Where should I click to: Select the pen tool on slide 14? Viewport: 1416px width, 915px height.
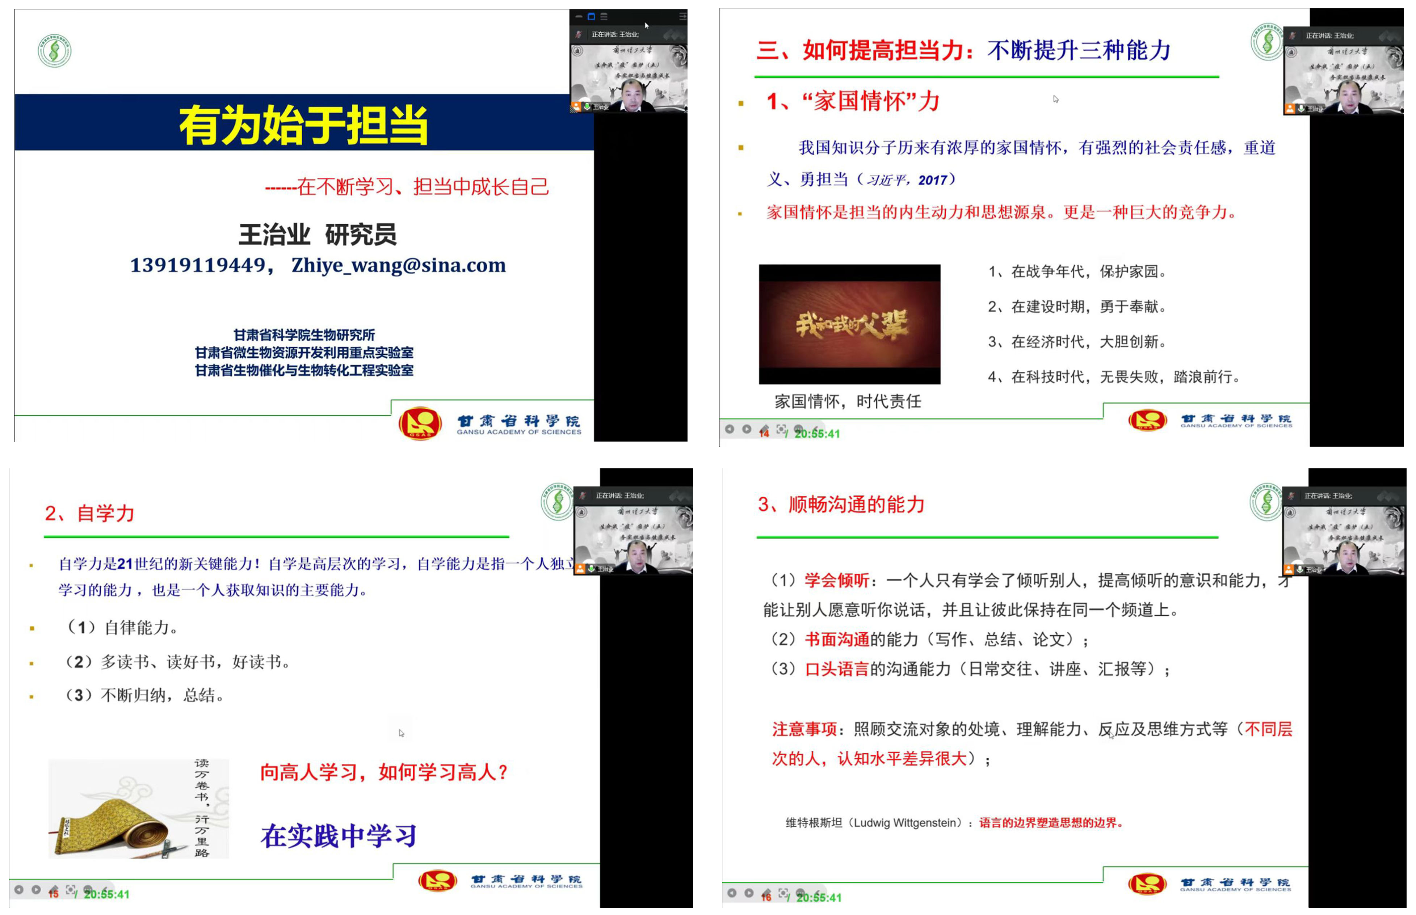(764, 429)
